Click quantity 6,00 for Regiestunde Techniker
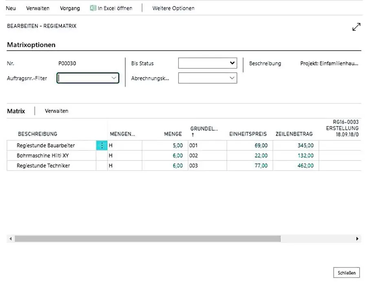Viewport: 367px width, 285px height. coord(178,166)
